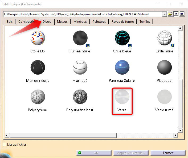The width and height of the screenshot is (188, 158).
Task: Click the catalog path text field
Action: [82, 14]
